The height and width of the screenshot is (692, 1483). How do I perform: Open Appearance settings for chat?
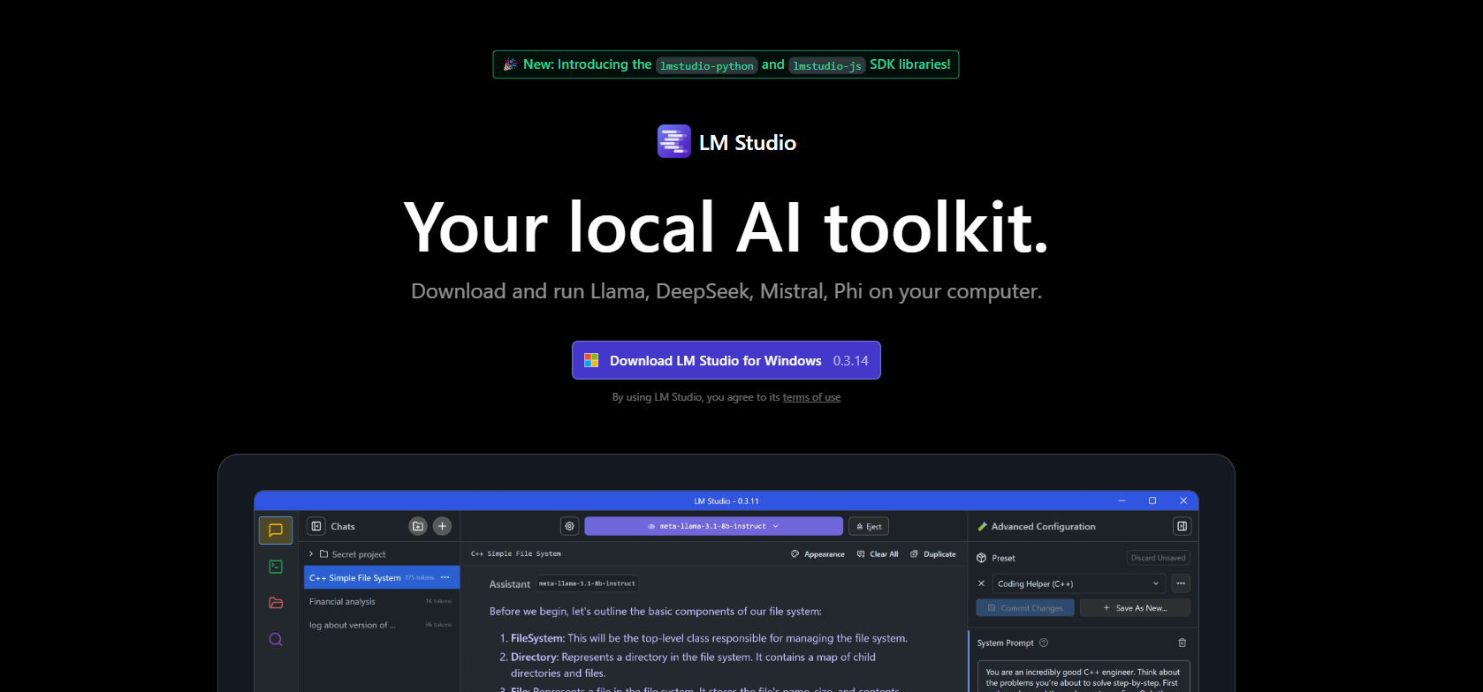click(x=818, y=554)
